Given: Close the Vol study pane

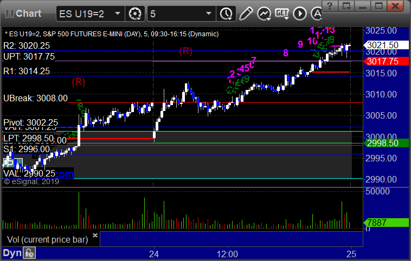Looking at the screenshot, I should tap(95, 235).
